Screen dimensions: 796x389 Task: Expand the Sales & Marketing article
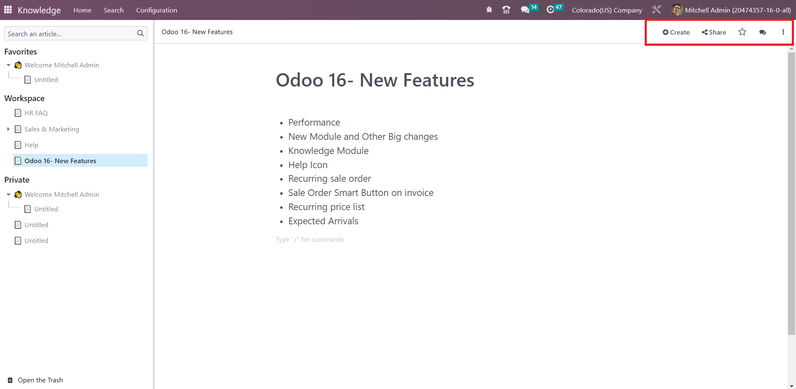8,129
